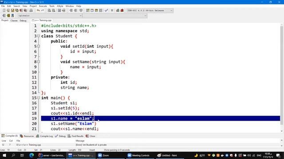Collapse the setName function fold on line 8
Viewport: 284px width, 159px height.
tap(39, 62)
